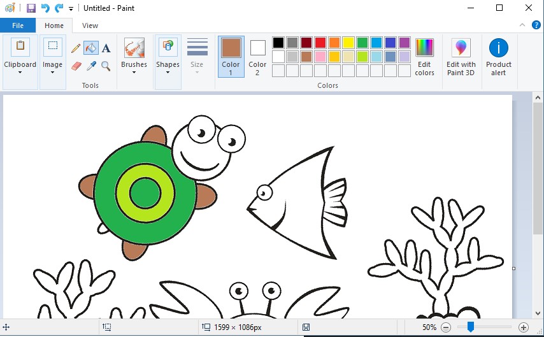The height and width of the screenshot is (337, 544).
Task: Pick the red color swatch
Action: 320,43
